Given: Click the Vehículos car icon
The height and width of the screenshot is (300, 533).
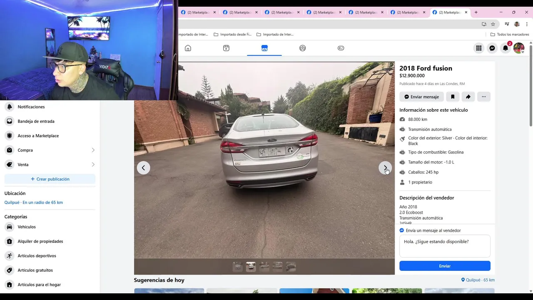Looking at the screenshot, I should [10, 227].
